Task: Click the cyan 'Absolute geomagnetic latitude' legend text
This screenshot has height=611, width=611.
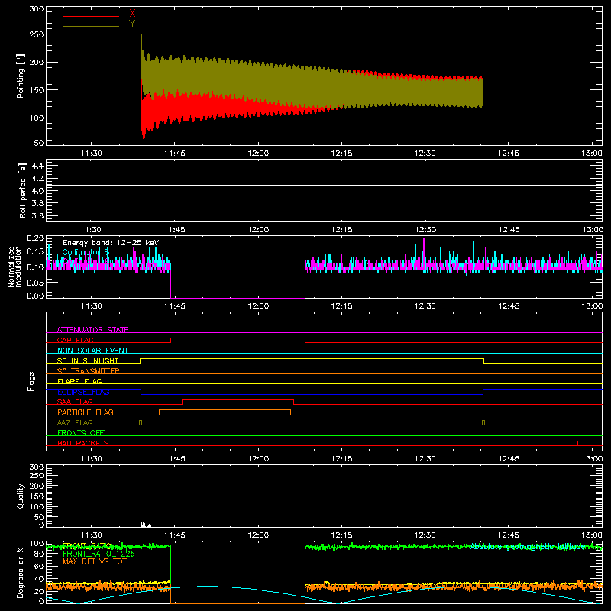Action: point(529,547)
